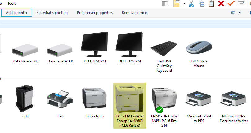Click the Remove device button
Viewport: 251px width, 133px height.
pyautogui.click(x=134, y=13)
